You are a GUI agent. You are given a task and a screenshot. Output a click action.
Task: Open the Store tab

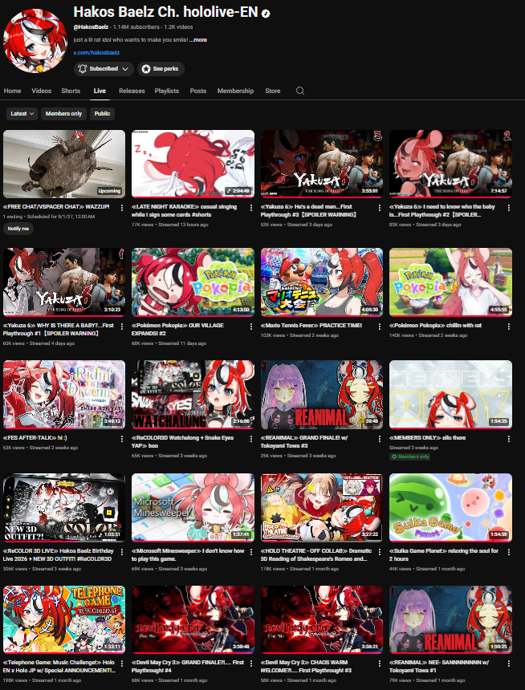pyautogui.click(x=273, y=91)
